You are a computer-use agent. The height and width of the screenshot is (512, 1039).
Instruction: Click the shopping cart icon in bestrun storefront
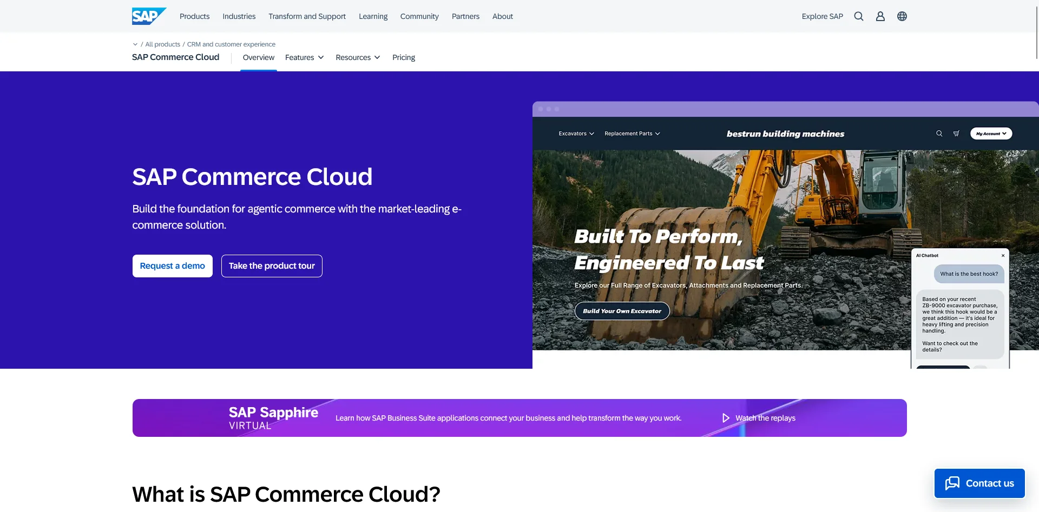(956, 134)
